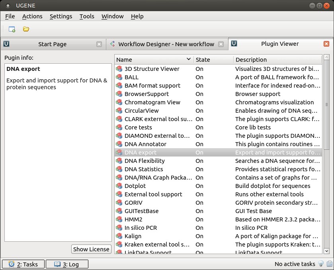Screen dimensions: 334x270
Task: Click the notifications lightbulb icon in status bar
Action: 321,264
